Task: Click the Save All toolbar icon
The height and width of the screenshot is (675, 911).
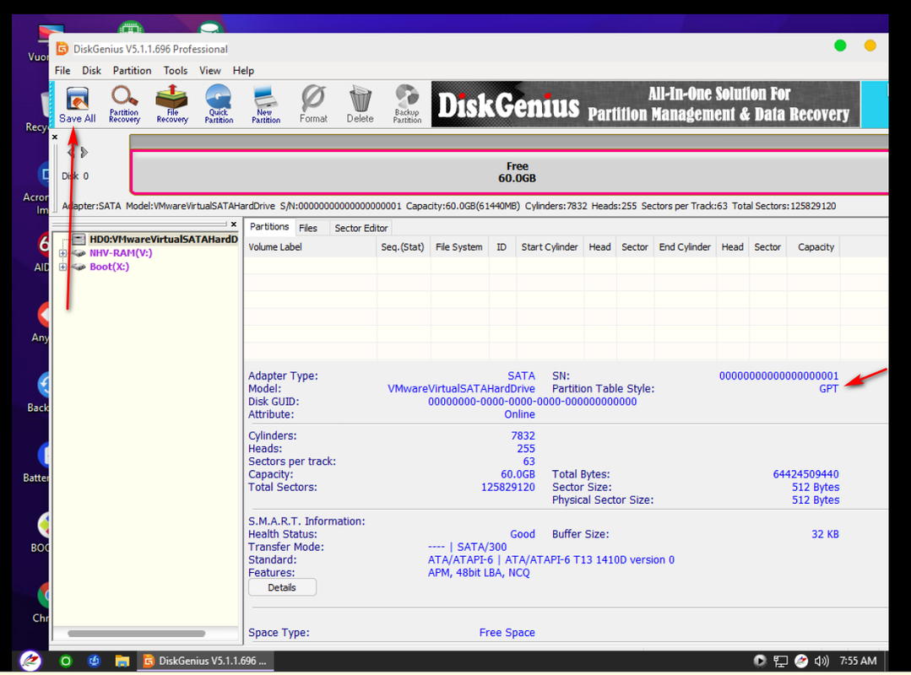Action: coord(77,105)
